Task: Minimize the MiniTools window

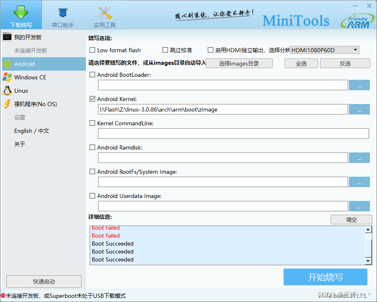Action: (x=355, y=6)
